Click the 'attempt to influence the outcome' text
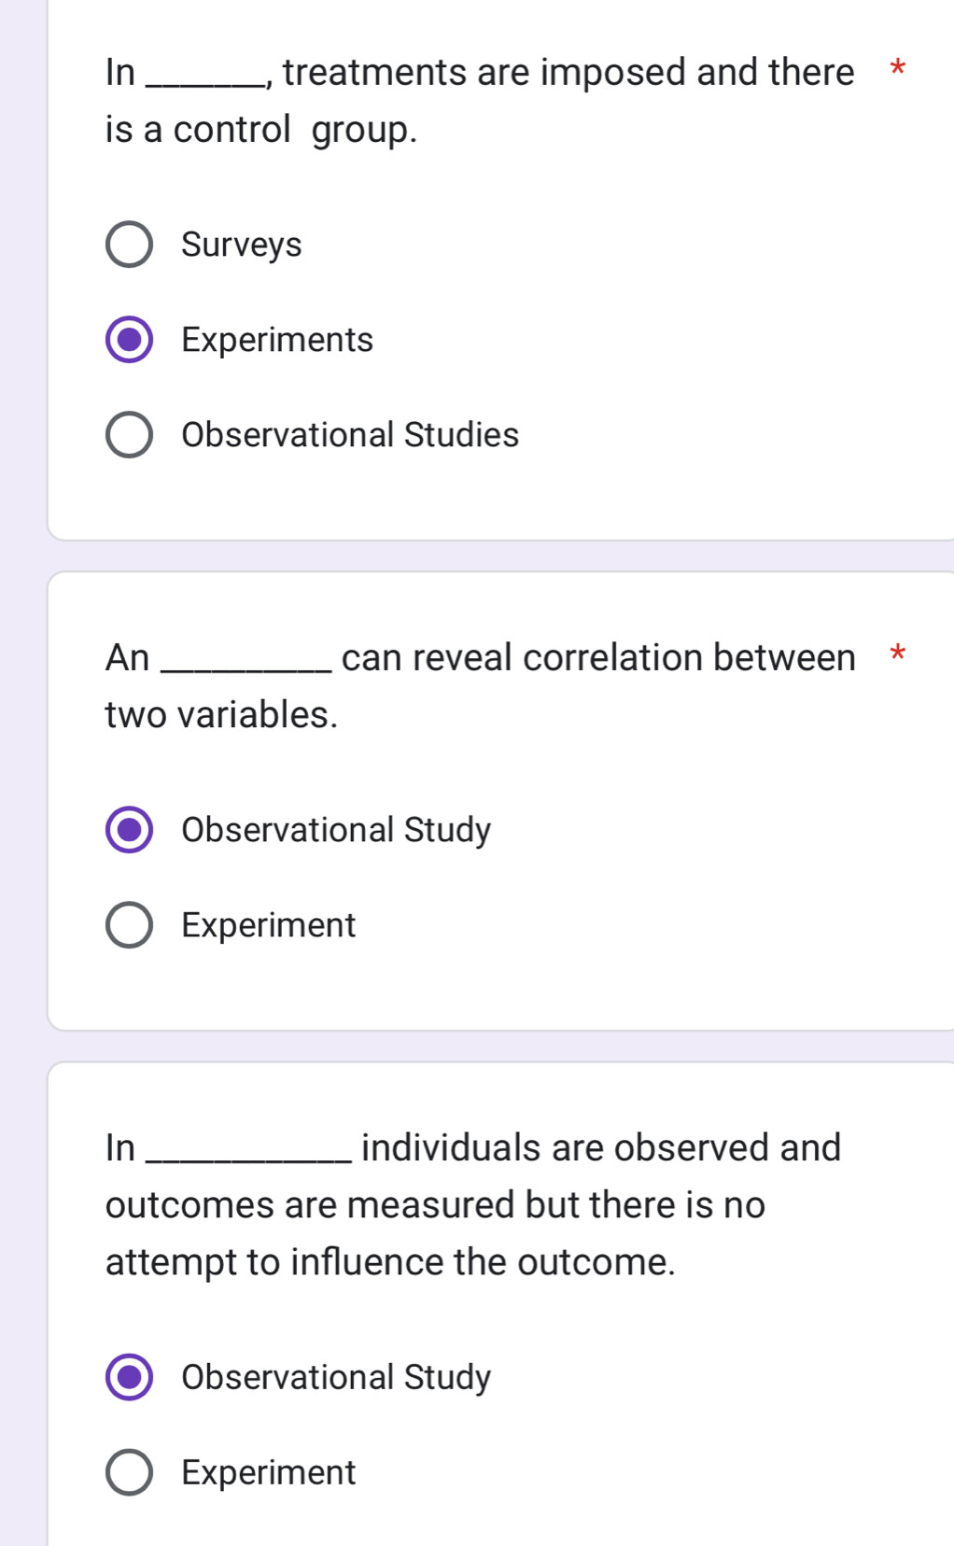 pos(390,1262)
